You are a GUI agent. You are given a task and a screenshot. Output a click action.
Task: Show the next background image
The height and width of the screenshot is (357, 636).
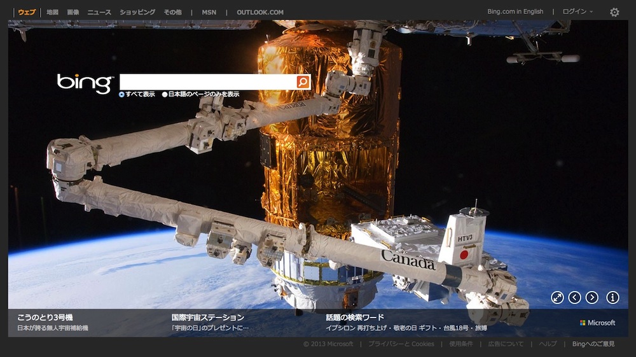(x=592, y=297)
